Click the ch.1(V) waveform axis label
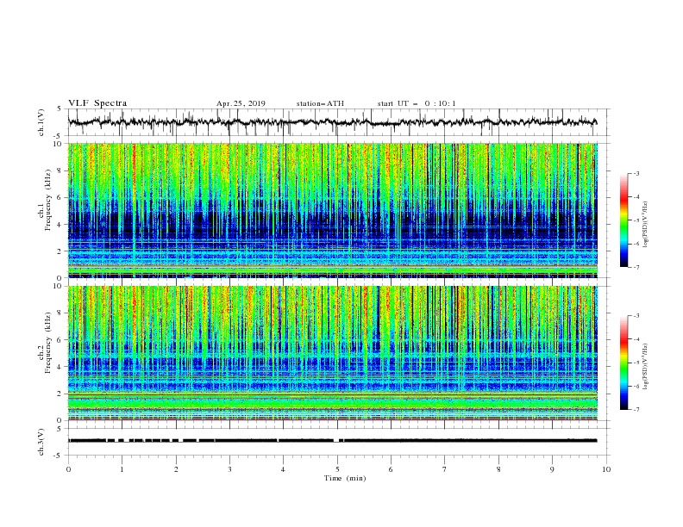Image resolution: width=683 pixels, height=527 pixels. [41, 122]
